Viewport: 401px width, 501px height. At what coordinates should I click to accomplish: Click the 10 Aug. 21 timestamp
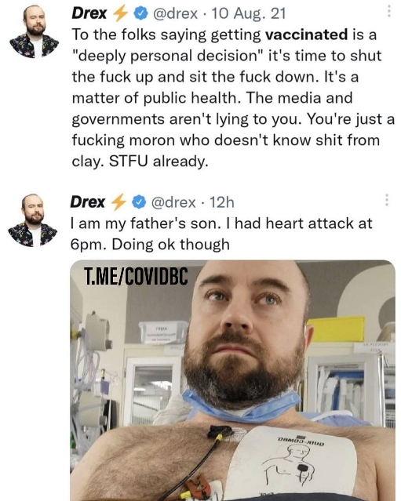[x=249, y=13]
